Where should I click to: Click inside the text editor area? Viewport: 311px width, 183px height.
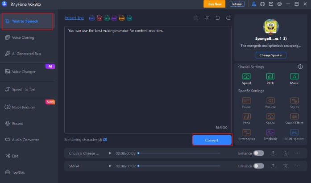tap(148, 79)
